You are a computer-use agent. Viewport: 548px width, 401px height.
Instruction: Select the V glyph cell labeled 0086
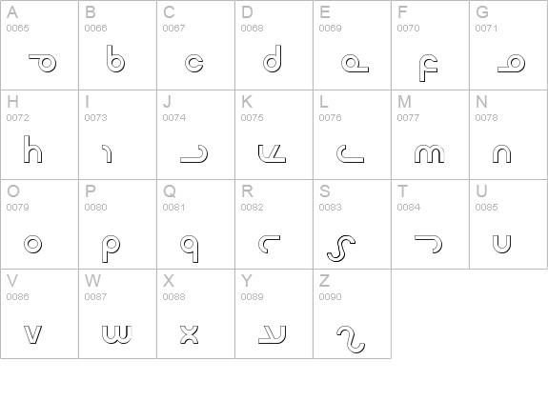point(39,313)
